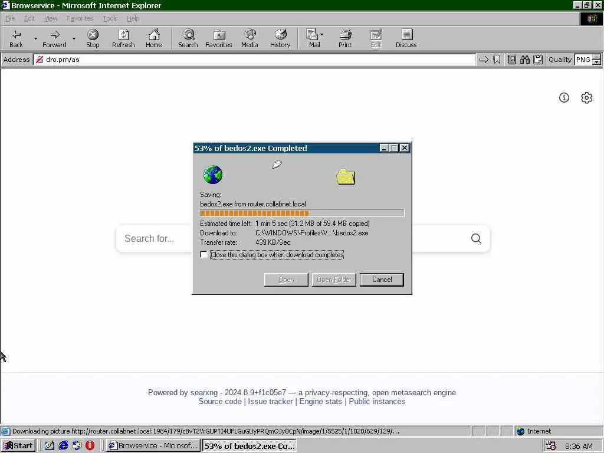Open the Help menu
604x453 pixels.
[133, 18]
